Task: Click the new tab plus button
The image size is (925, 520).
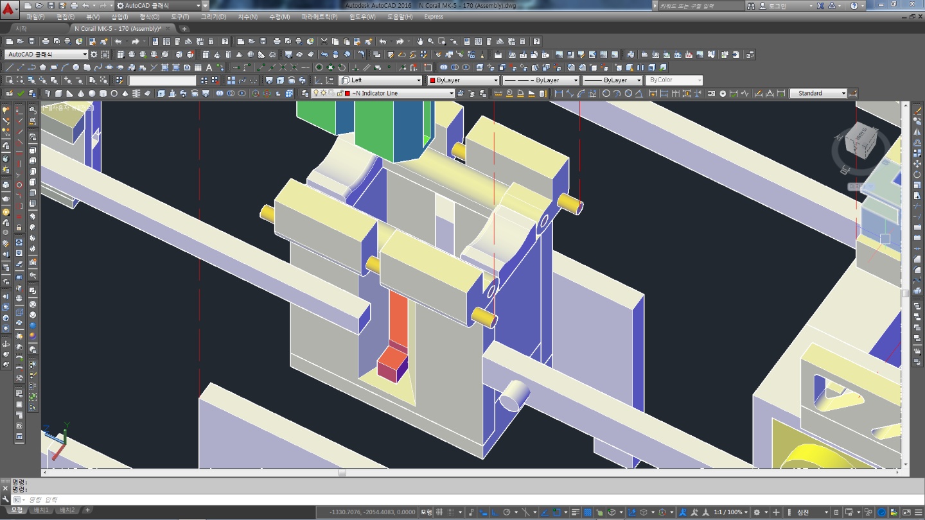Action: tap(184, 29)
